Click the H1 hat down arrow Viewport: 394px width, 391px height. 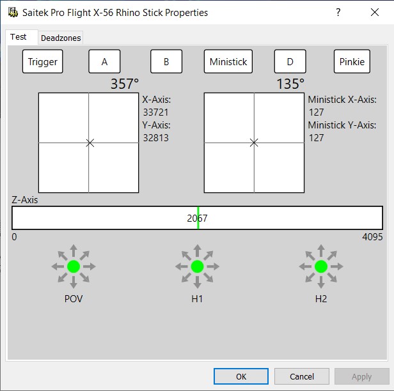coord(197,282)
